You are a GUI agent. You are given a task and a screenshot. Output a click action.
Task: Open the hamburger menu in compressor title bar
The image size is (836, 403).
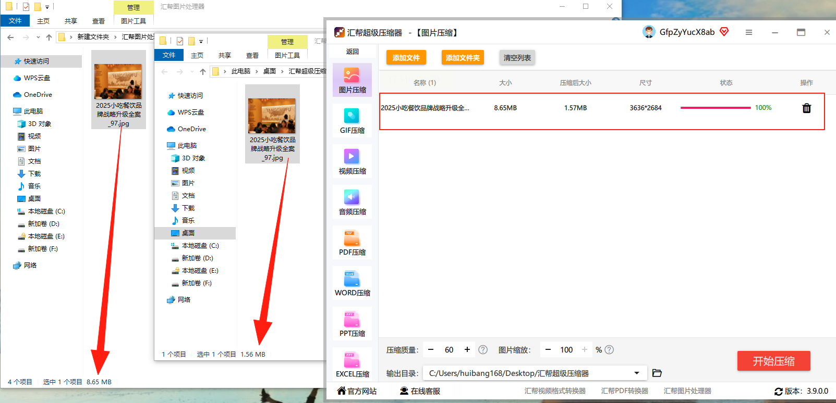pos(749,32)
